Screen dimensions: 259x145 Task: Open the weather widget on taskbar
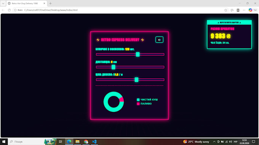(x=196, y=142)
